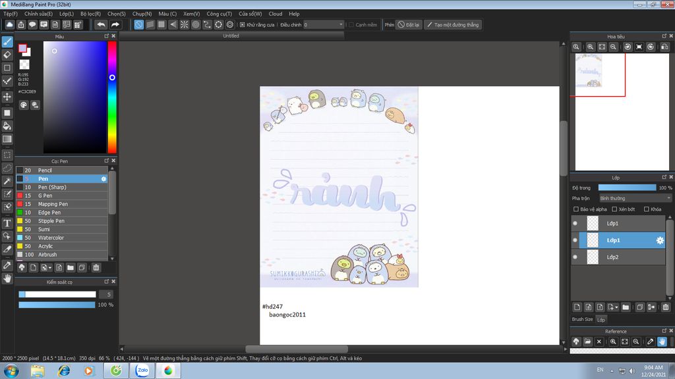Click the Đặt lại button
The height and width of the screenshot is (379, 675).
408,25
